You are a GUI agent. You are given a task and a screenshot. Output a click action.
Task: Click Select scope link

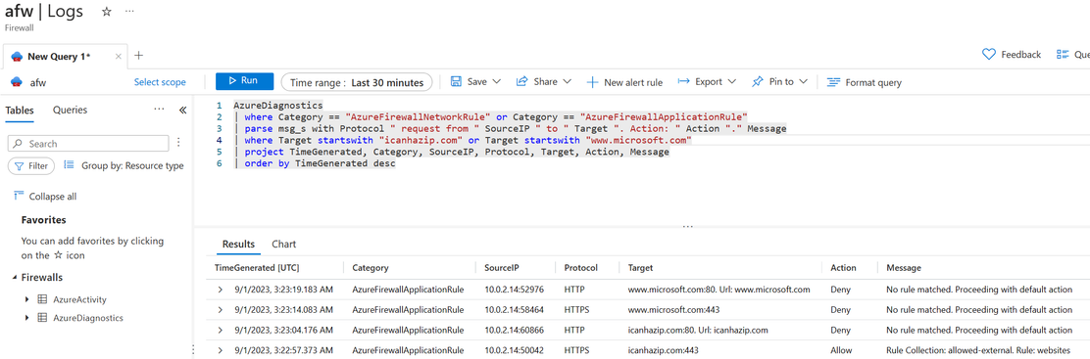[x=160, y=82]
